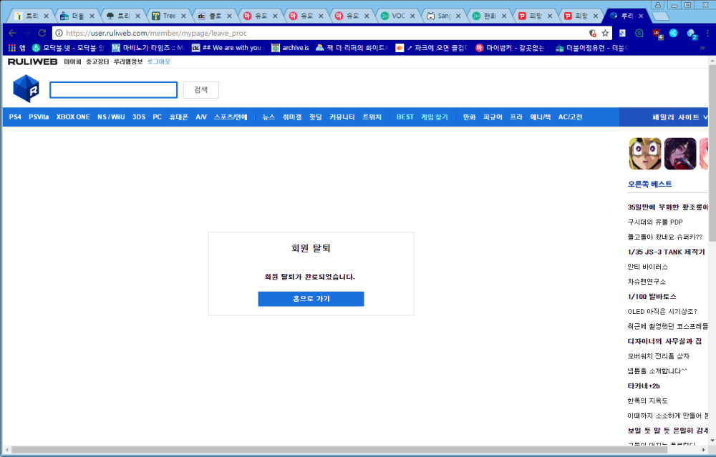Click the blue Ruliweb cube logo
The width and height of the screenshot is (716, 457).
(x=26, y=89)
